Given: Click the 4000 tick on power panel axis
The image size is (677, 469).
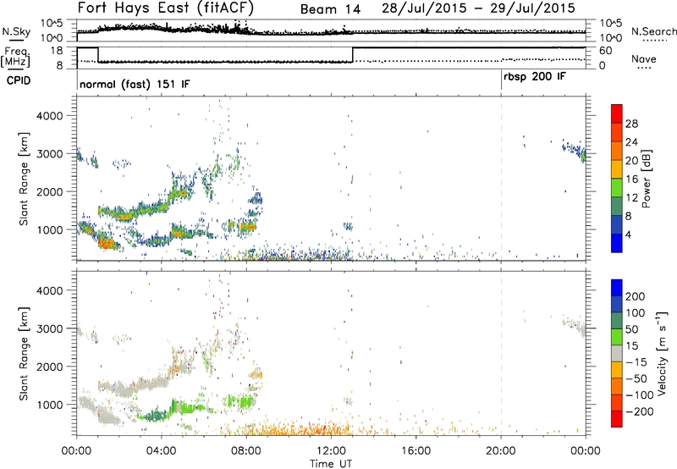Looking at the screenshot, I should point(50,116).
